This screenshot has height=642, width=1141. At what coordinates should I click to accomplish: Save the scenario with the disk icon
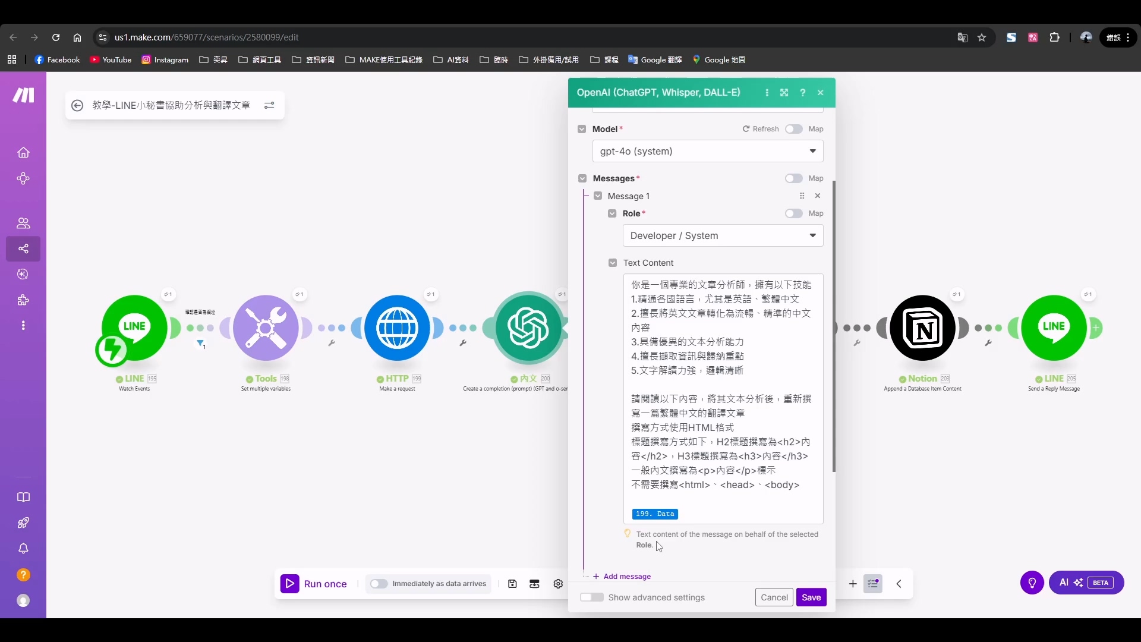[x=512, y=584]
